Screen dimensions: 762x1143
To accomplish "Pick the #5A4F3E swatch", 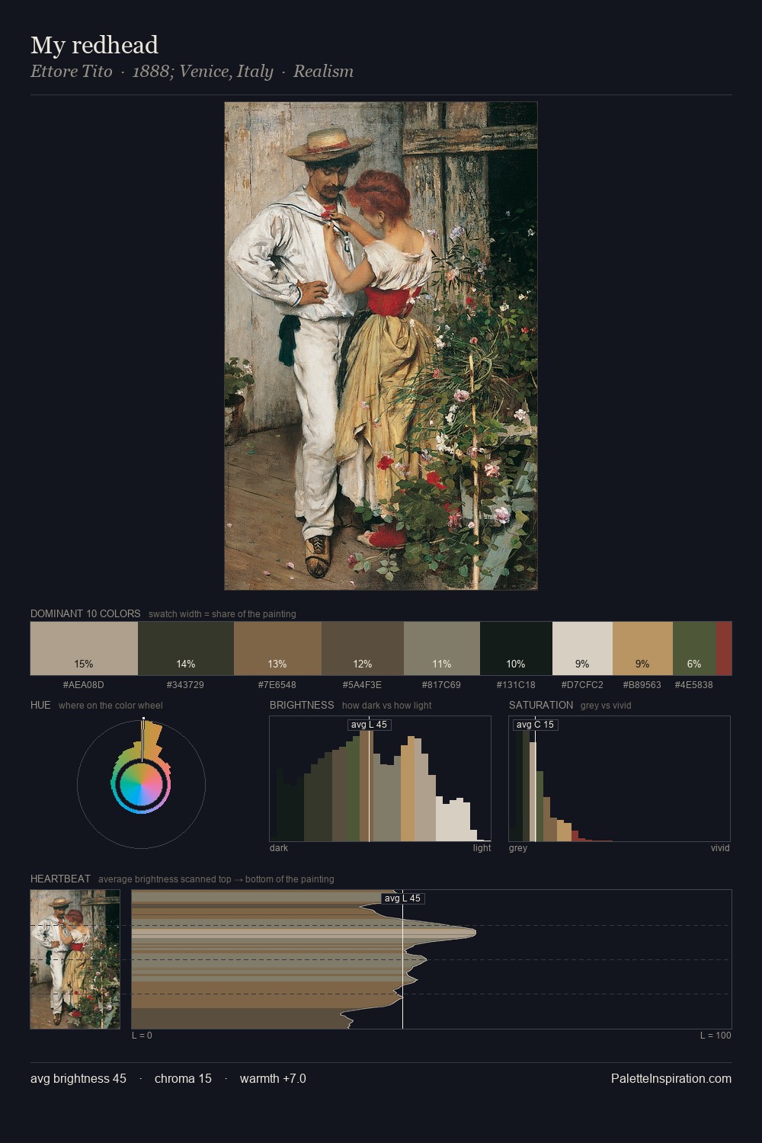I will [x=363, y=648].
